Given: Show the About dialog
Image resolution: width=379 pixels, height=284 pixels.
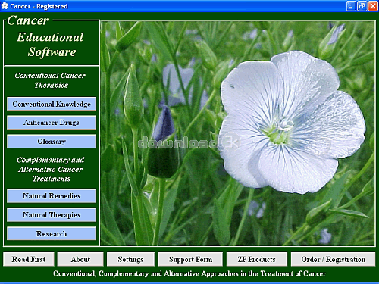Looking at the screenshot, I should (x=80, y=259).
